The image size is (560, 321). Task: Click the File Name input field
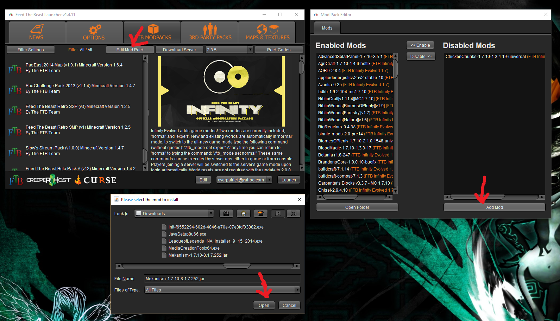[x=222, y=279]
